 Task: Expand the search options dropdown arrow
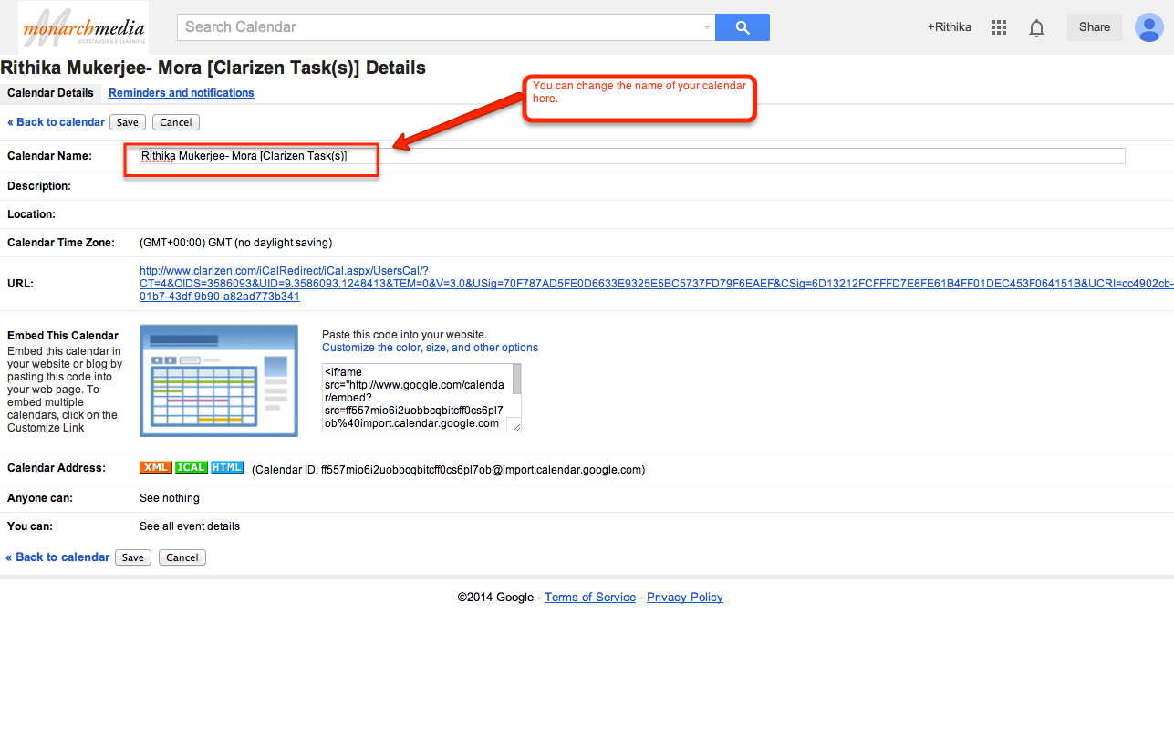pyautogui.click(x=707, y=27)
